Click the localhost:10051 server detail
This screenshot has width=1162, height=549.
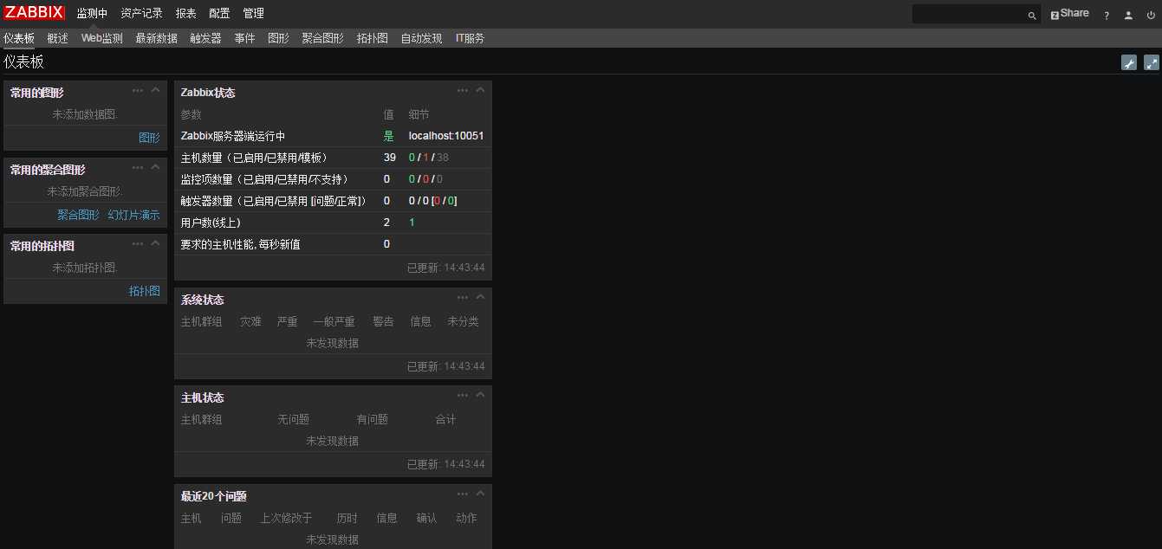(446, 136)
